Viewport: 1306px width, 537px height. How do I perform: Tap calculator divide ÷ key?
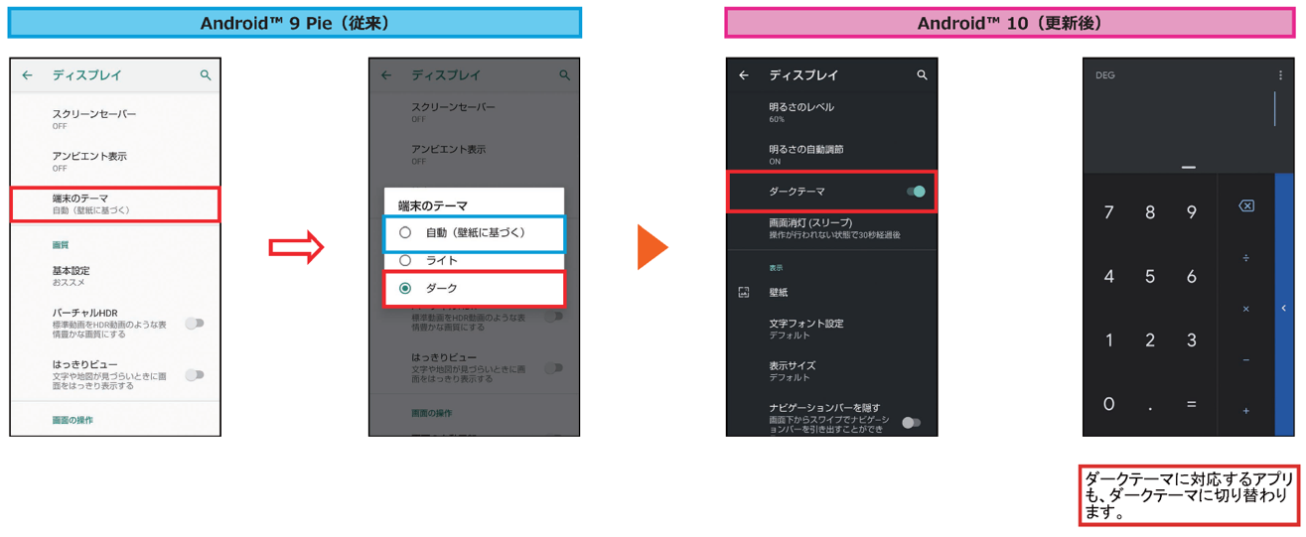pyautogui.click(x=1246, y=258)
